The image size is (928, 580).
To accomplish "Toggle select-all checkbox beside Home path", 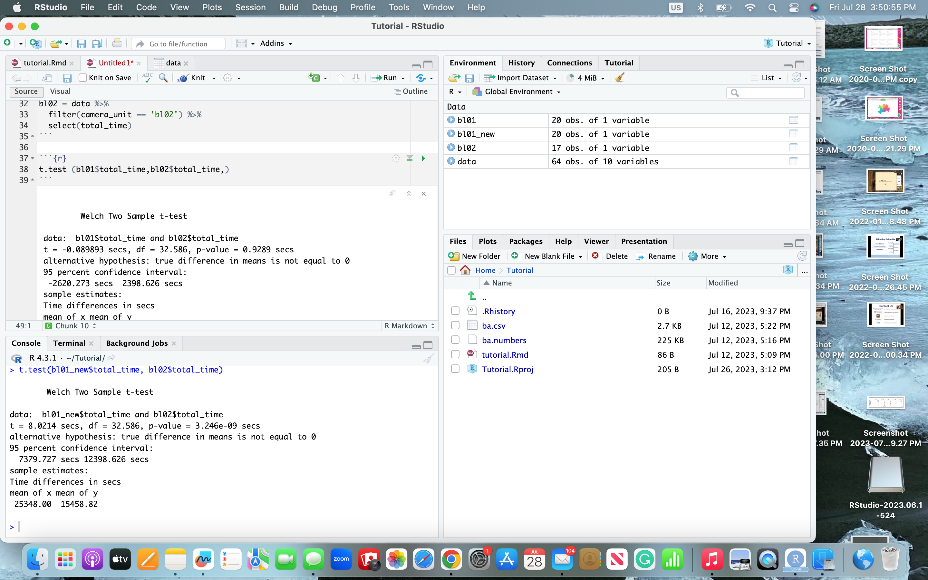I will pos(451,270).
